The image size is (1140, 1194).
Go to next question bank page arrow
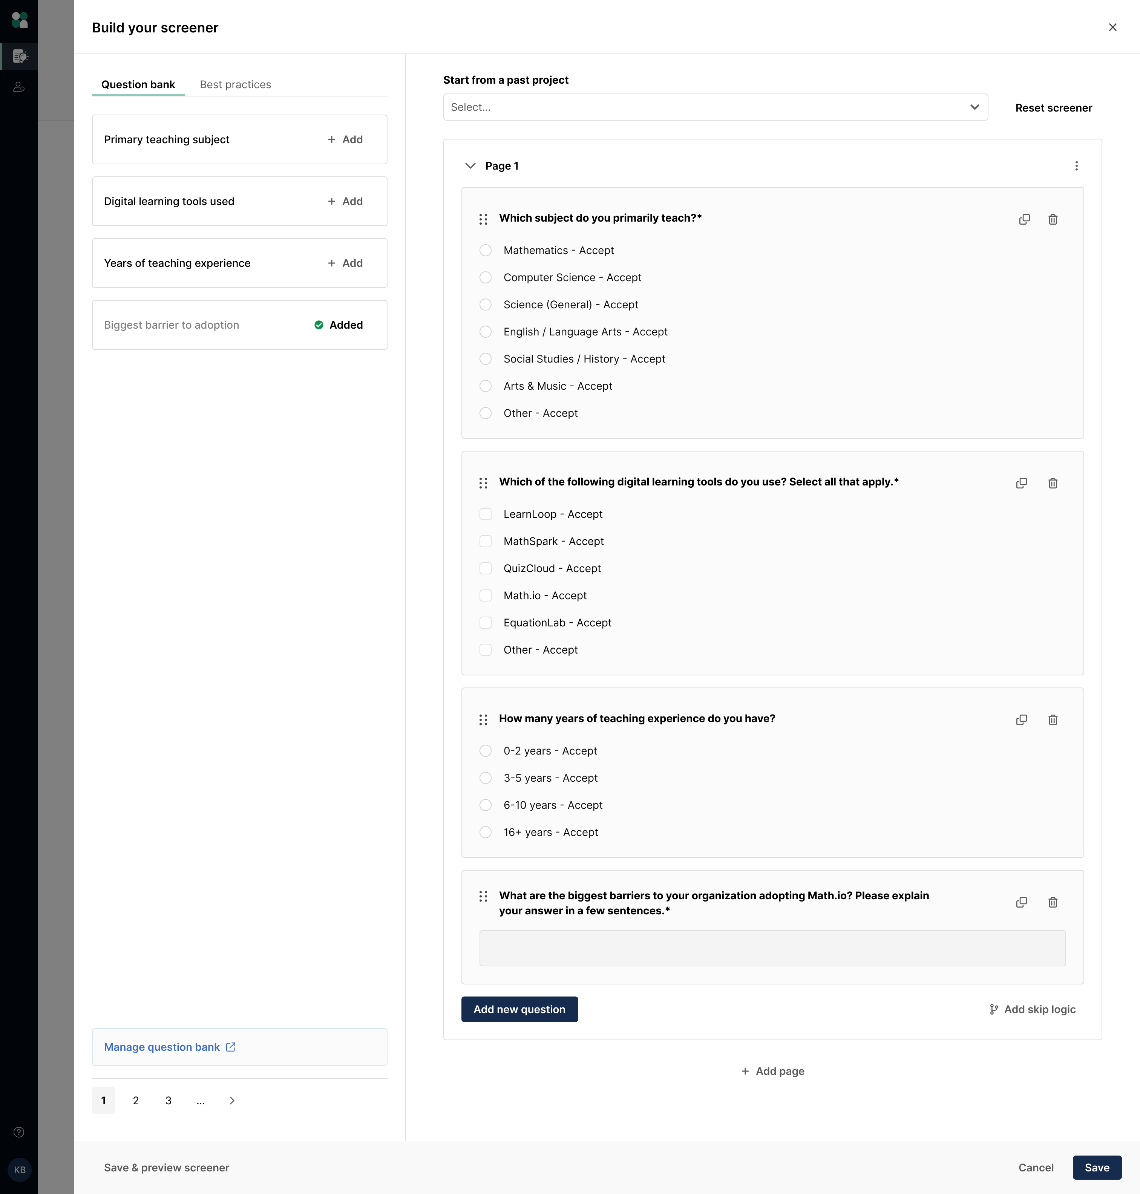231,1101
